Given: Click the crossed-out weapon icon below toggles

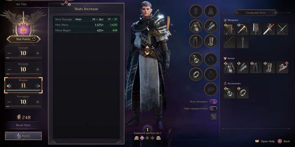Looking at the screenshot, I should (x=213, y=117).
